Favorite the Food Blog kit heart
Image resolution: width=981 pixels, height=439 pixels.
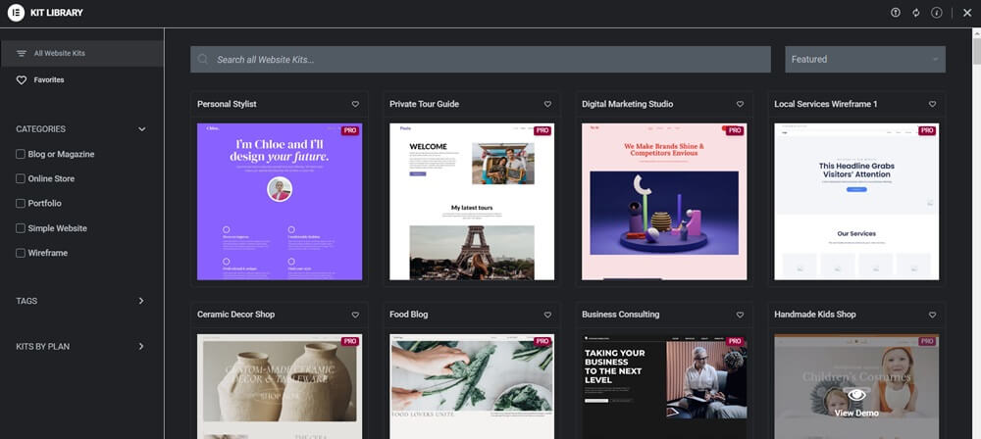coord(547,315)
